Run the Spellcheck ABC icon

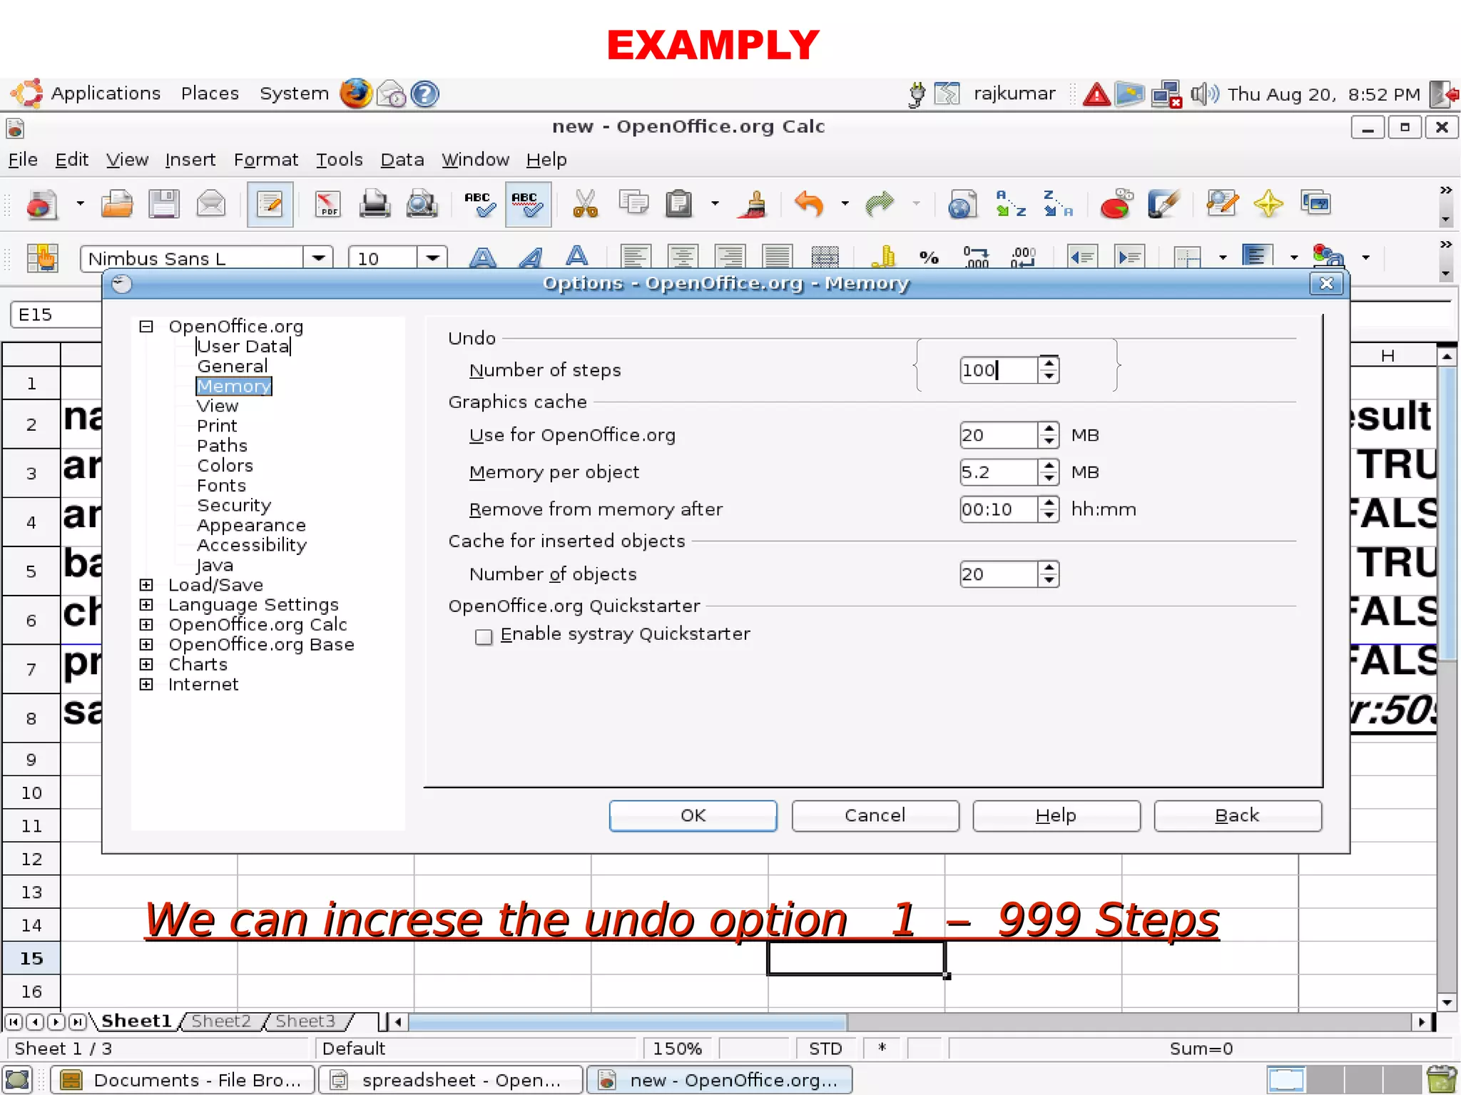coord(479,205)
